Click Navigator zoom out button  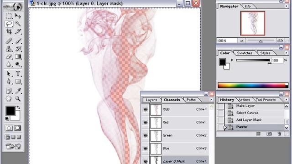tap(242, 41)
